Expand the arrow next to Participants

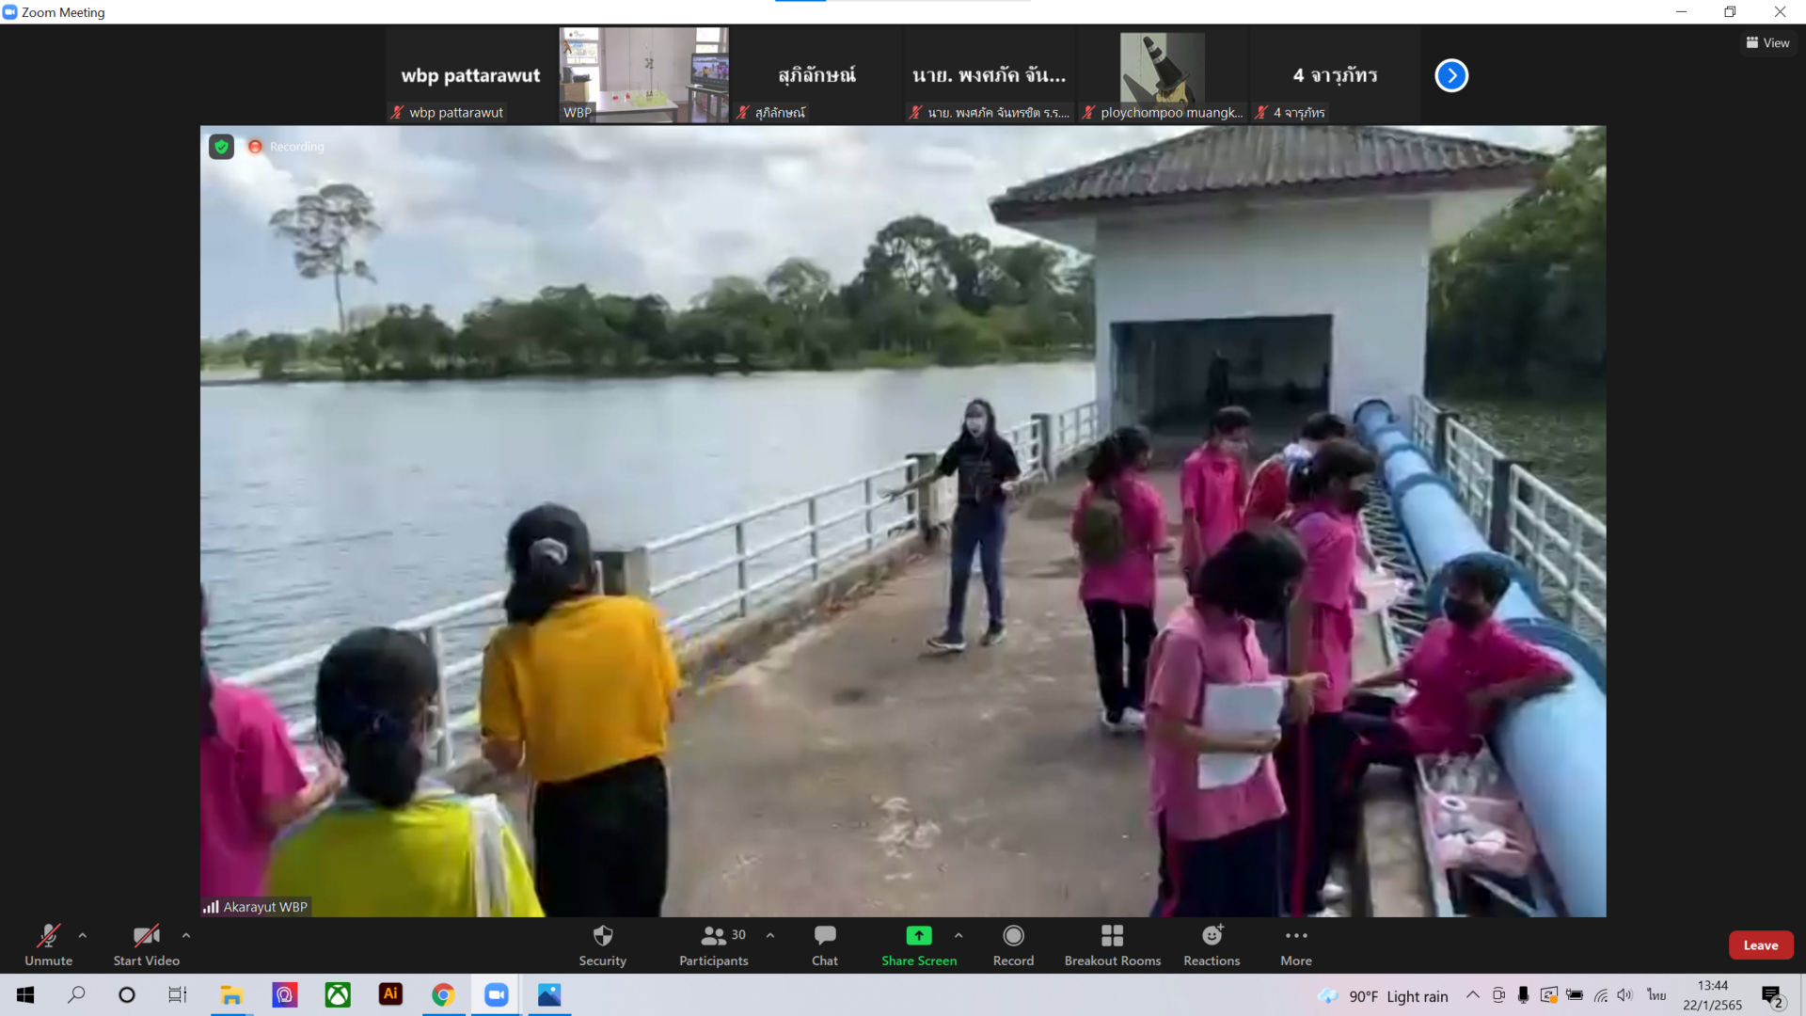pyautogui.click(x=770, y=935)
